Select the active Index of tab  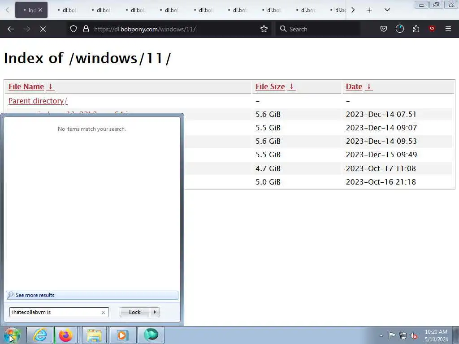31,10
